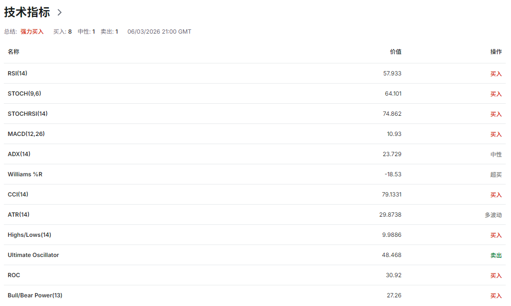Select the RSI(14) indicator row name
The width and height of the screenshot is (511, 306).
coord(17,73)
